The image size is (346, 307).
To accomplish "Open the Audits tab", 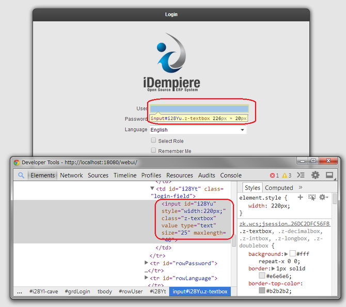I will click(207, 175).
